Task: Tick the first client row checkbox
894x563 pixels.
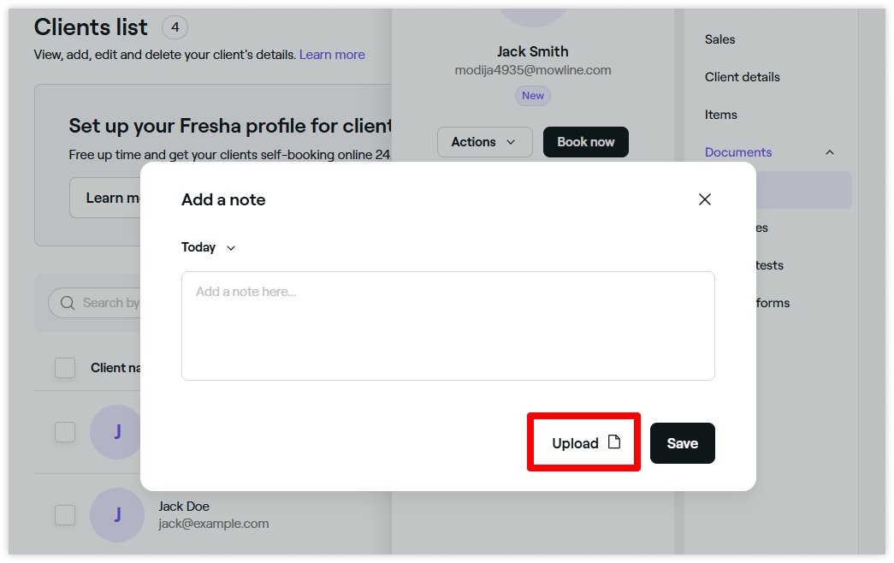Action: tap(65, 432)
